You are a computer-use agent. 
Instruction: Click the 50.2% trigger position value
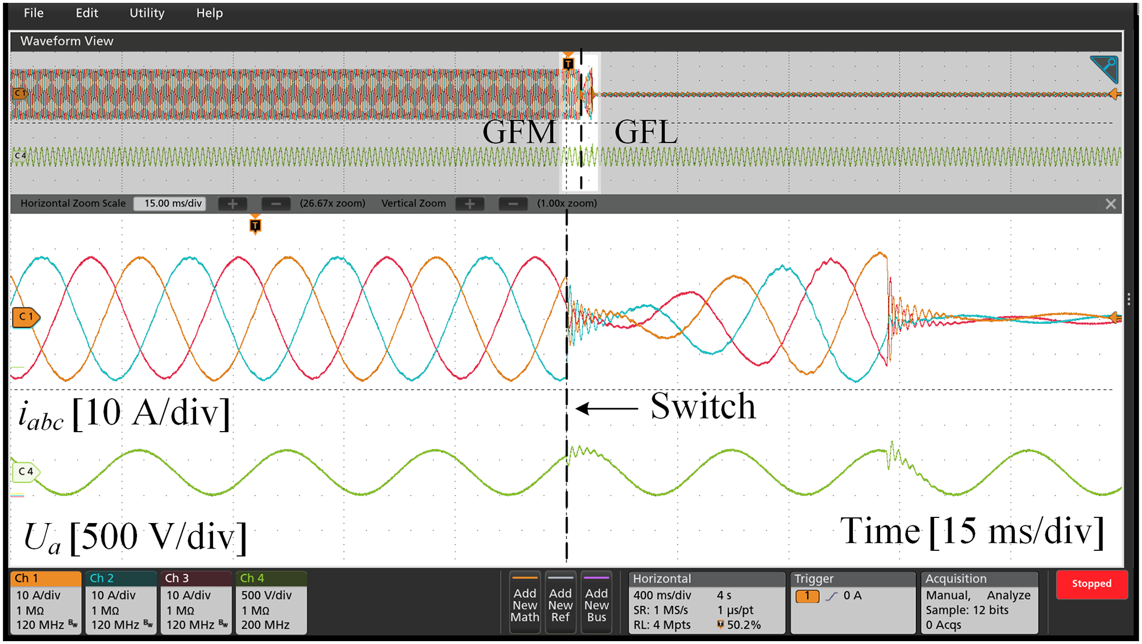744,625
